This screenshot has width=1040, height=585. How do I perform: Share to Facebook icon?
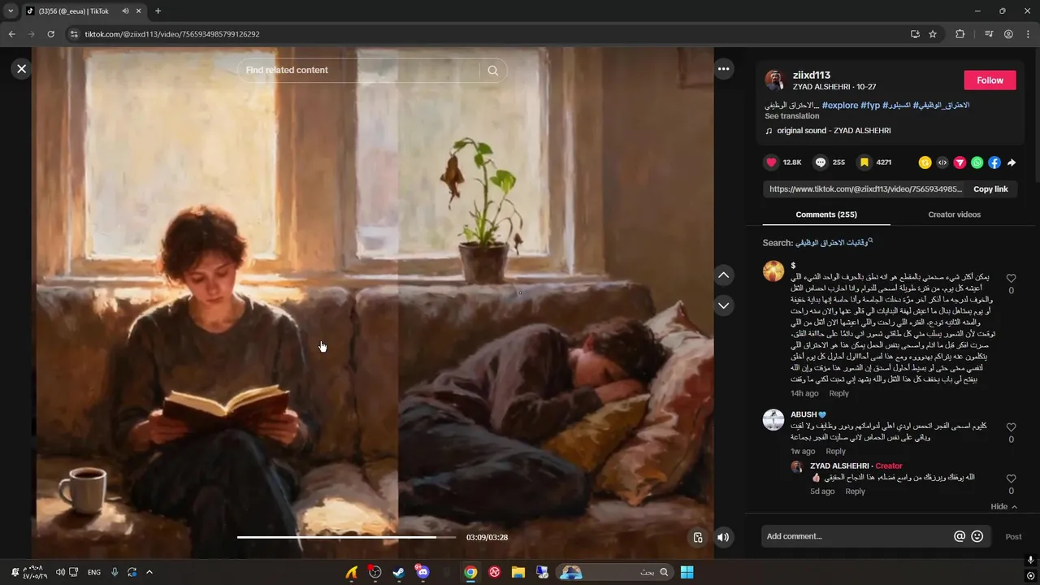tap(994, 162)
